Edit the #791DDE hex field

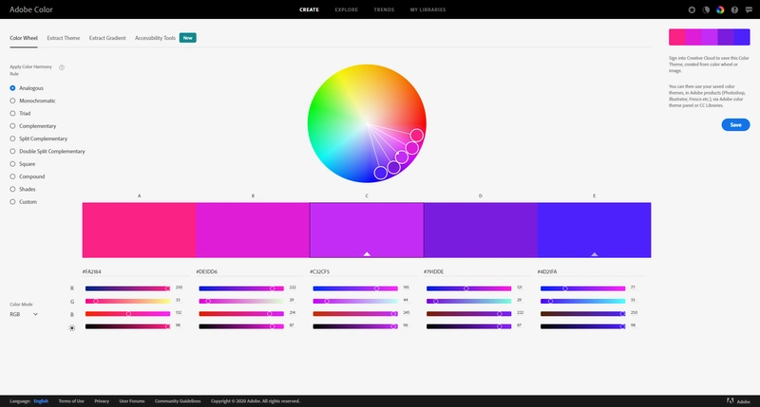477,272
